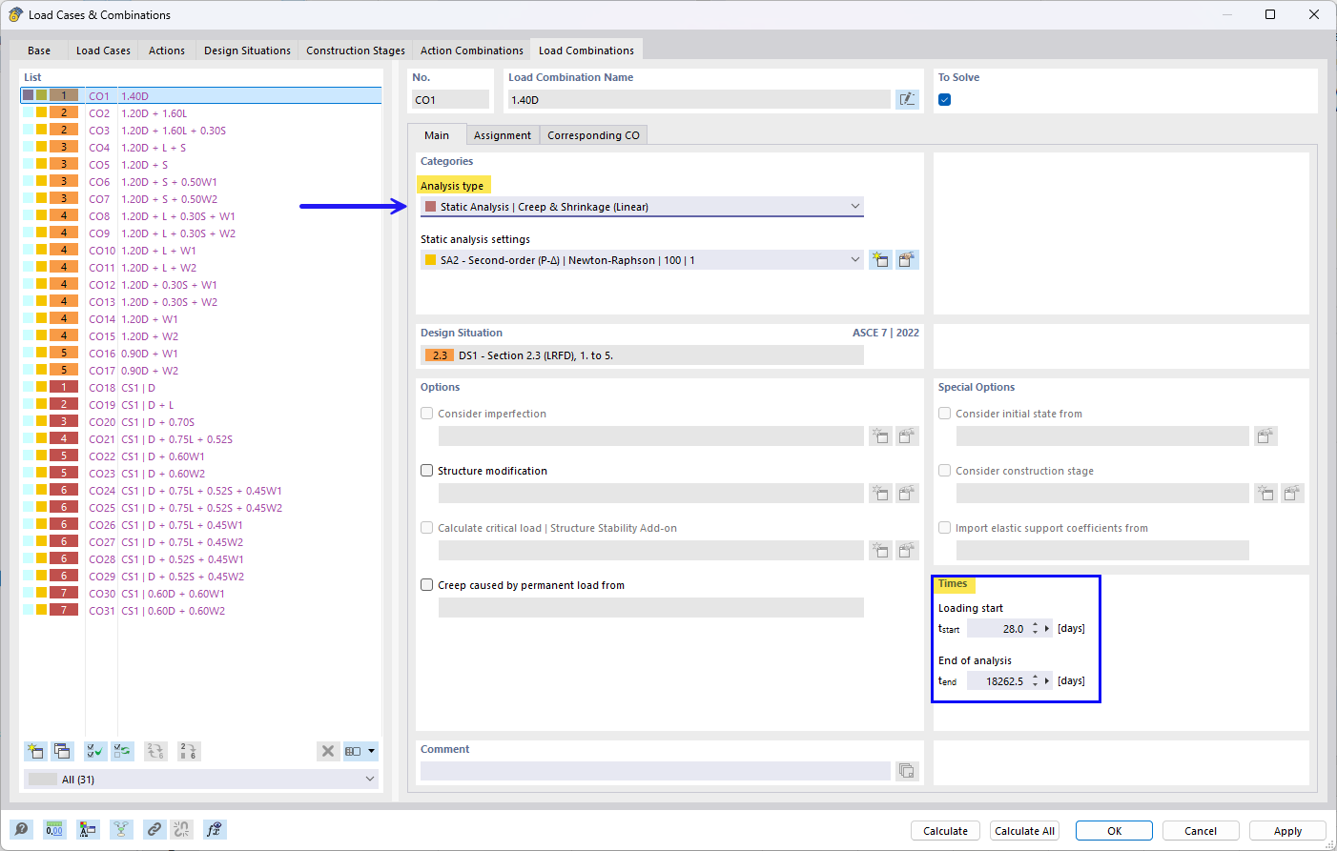Open the Corresponding CO sub-tab
This screenshot has width=1337, height=851.
pos(593,135)
